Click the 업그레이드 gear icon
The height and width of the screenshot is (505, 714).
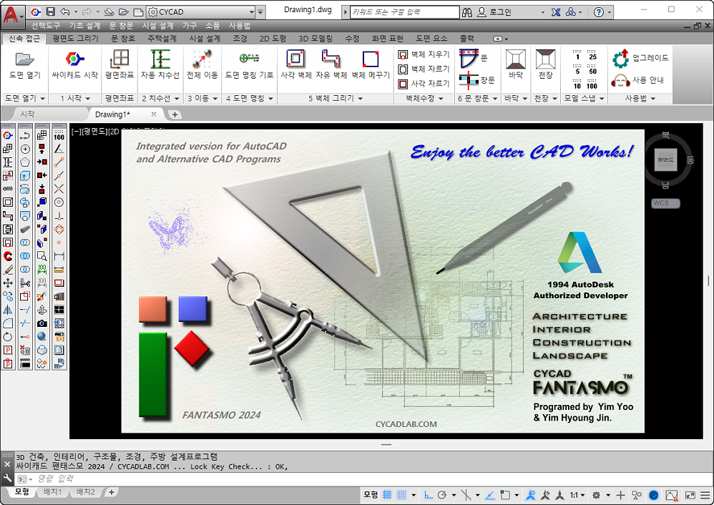(621, 58)
